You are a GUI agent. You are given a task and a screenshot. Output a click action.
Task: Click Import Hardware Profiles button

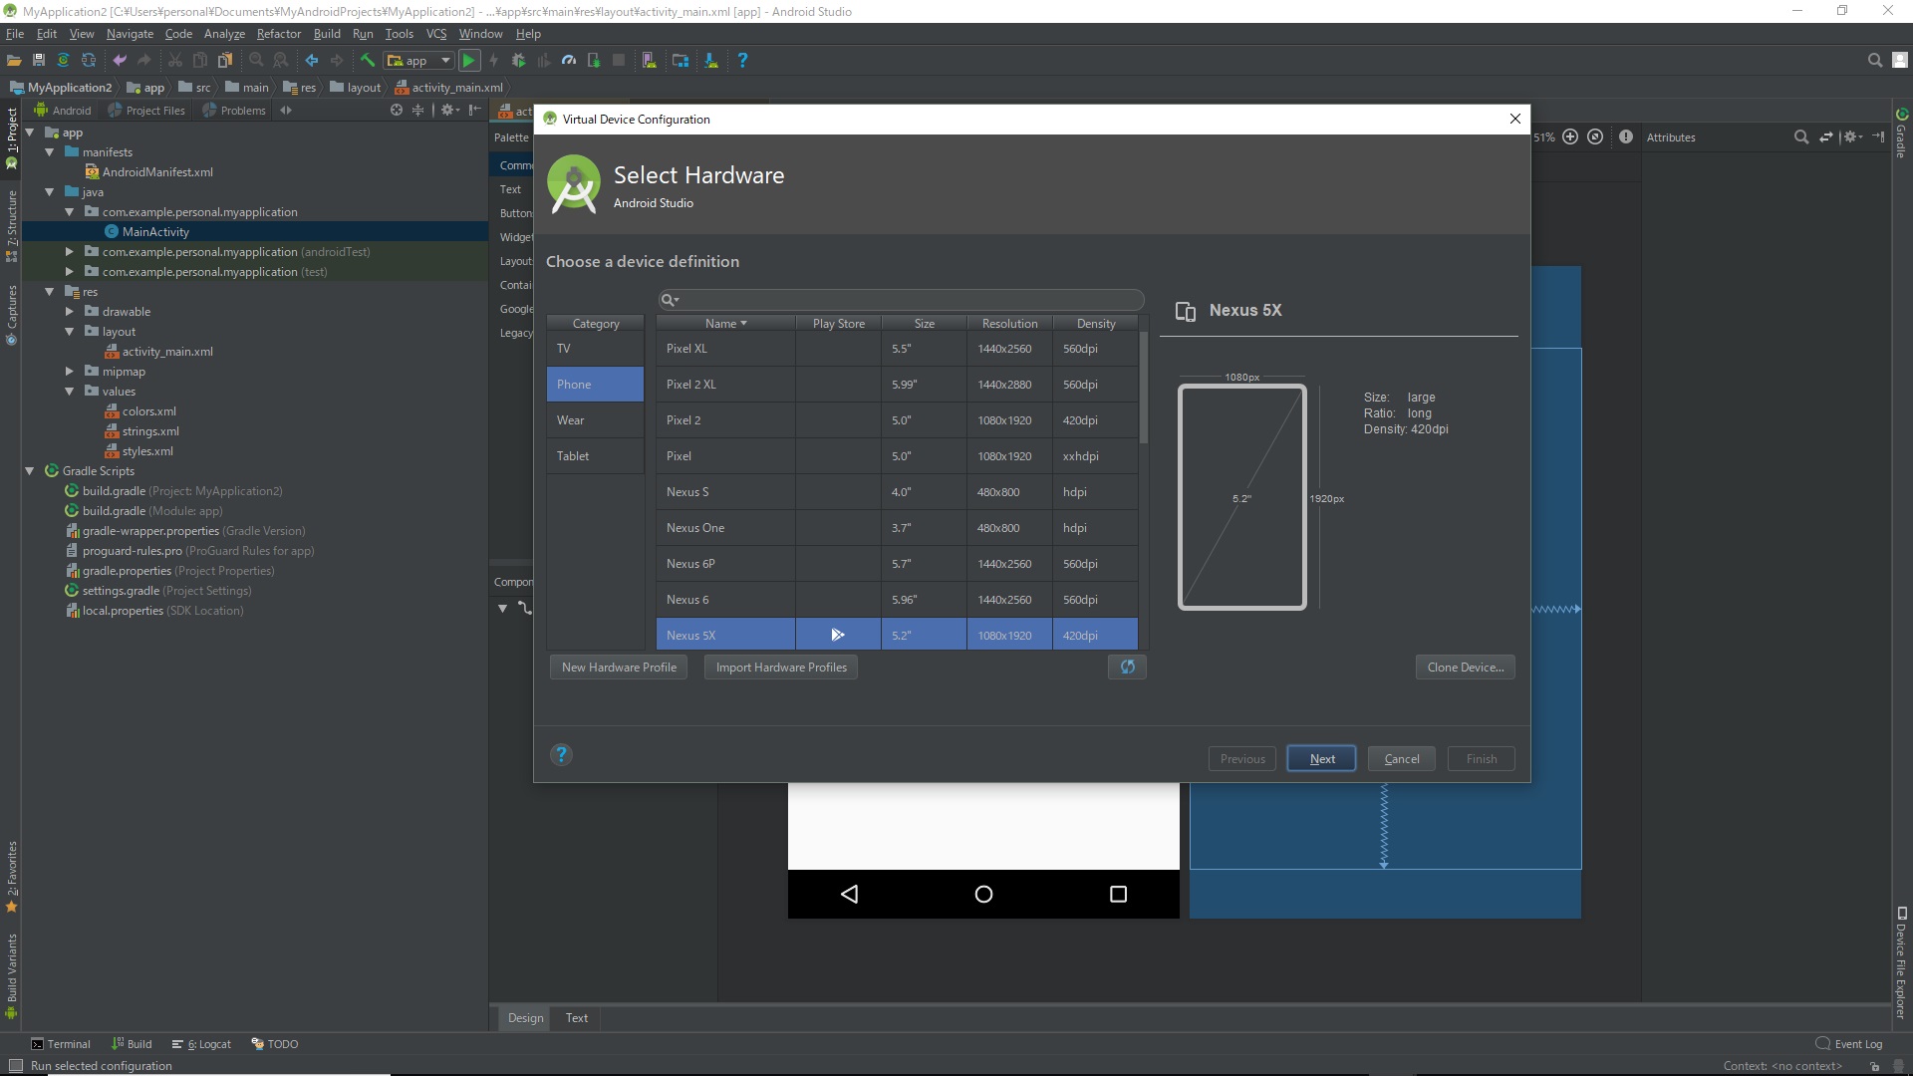(781, 668)
